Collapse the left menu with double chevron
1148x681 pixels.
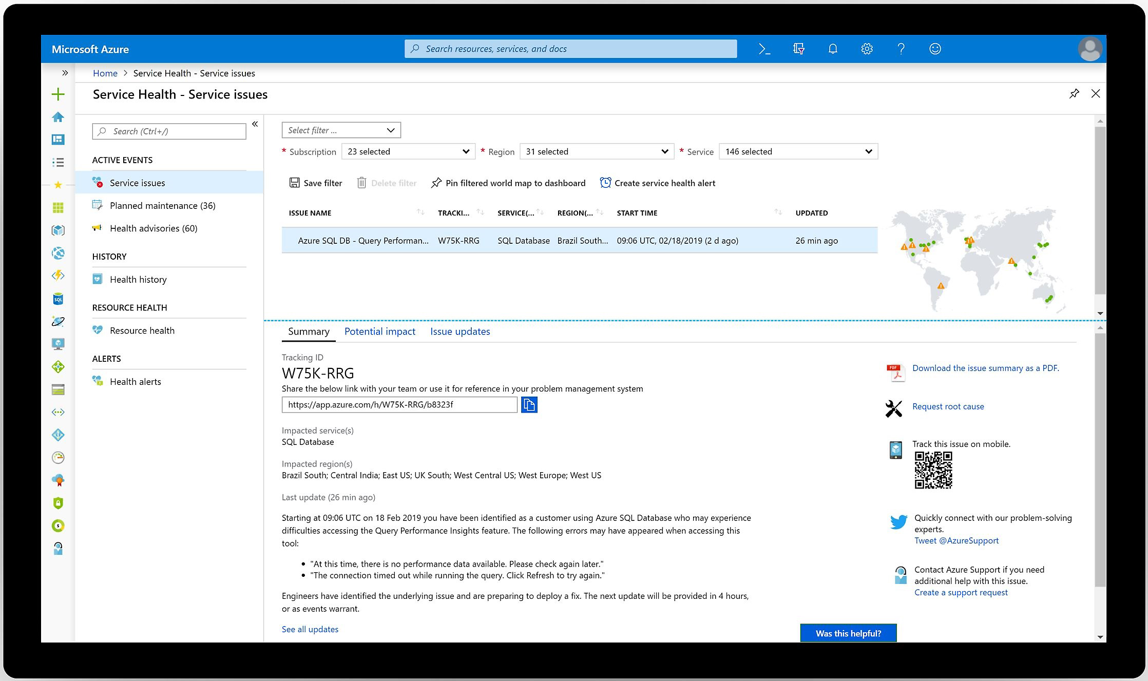pos(255,124)
